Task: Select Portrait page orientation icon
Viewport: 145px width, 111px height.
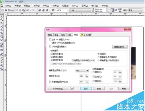Action: tap(113, 10)
